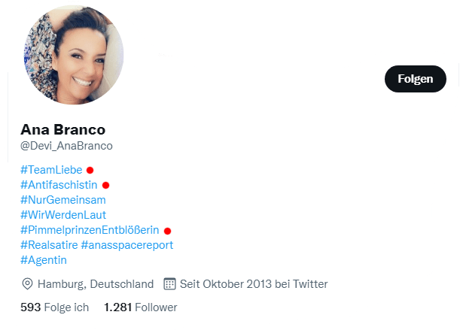The image size is (460, 333).
Task: Click the calendar icon beside join date
Action: [169, 284]
